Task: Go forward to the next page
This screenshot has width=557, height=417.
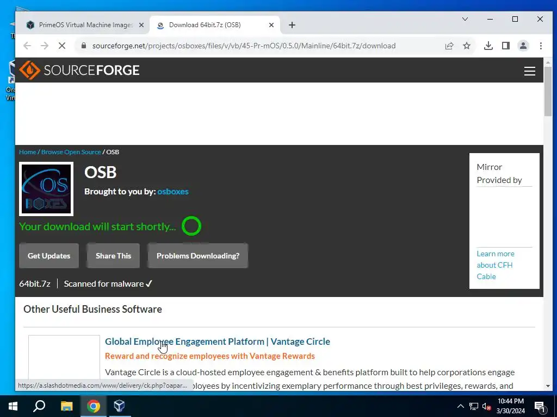Action: [45, 46]
